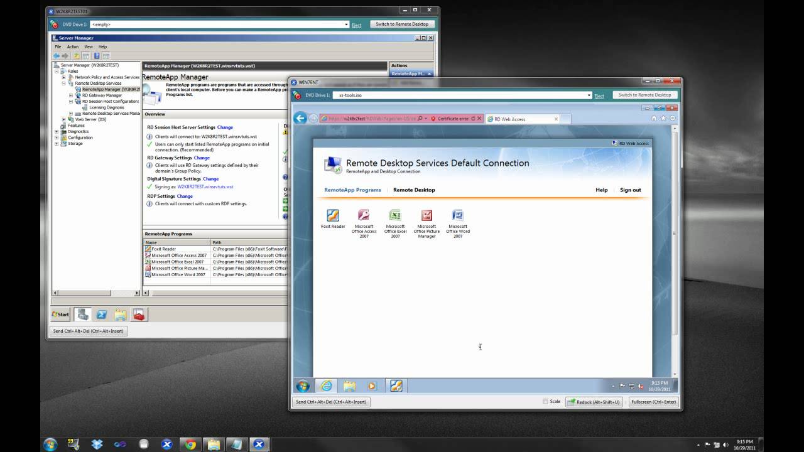804x452 pixels.
Task: Click Eject link beside xs-tools.iso drive
Action: coord(599,95)
